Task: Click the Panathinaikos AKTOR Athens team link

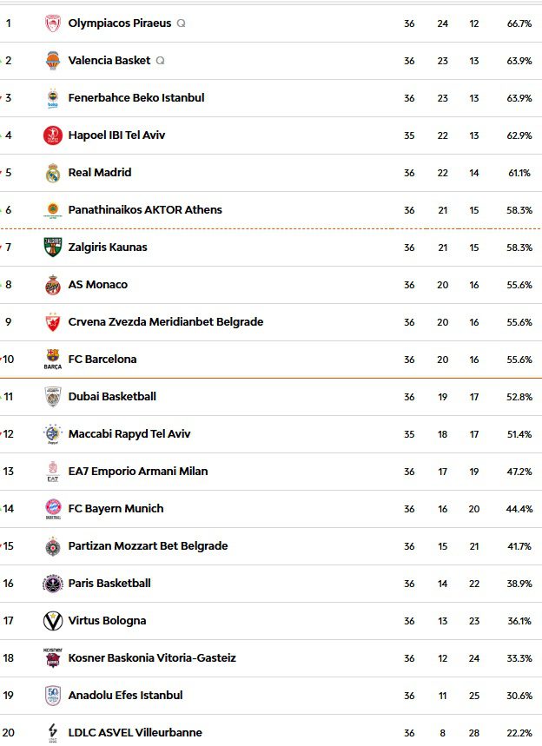Action: pyautogui.click(x=143, y=209)
